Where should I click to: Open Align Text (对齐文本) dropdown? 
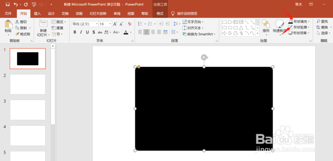[x=193, y=28]
